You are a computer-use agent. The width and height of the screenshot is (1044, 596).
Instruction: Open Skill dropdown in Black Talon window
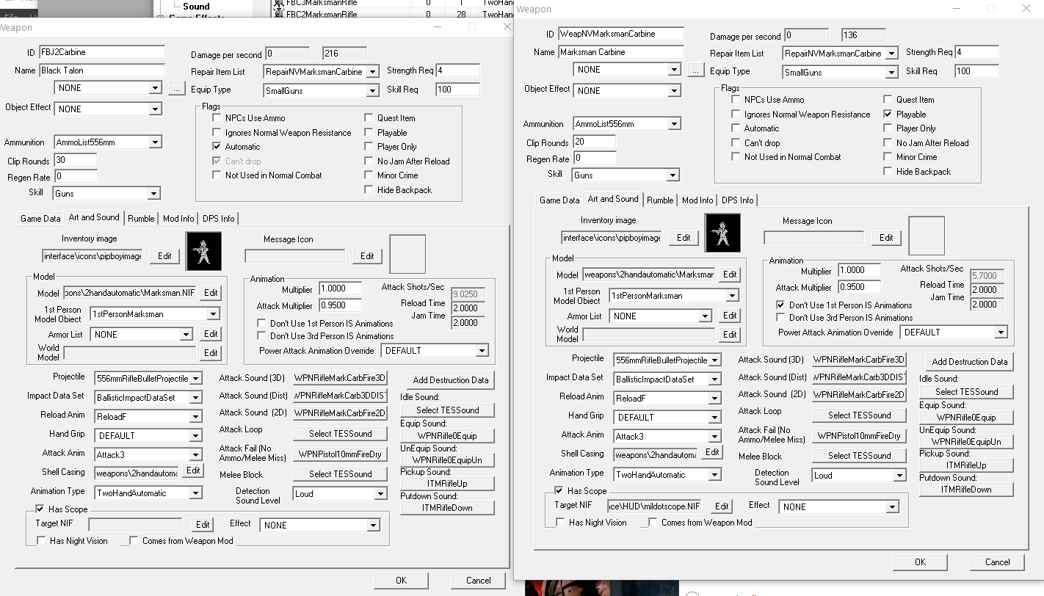(x=153, y=194)
